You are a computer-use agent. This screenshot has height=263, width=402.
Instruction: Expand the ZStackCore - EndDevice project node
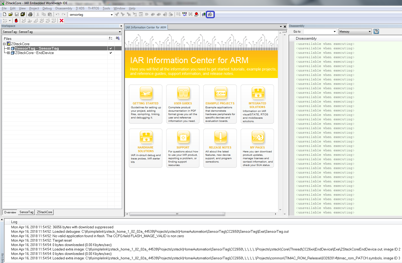click(8, 53)
